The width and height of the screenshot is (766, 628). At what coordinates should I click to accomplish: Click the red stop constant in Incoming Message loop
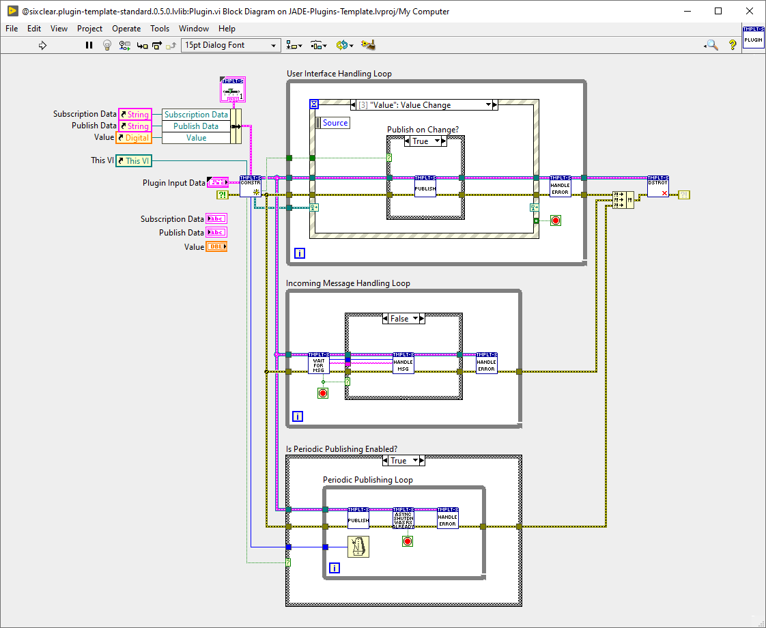coord(323,392)
